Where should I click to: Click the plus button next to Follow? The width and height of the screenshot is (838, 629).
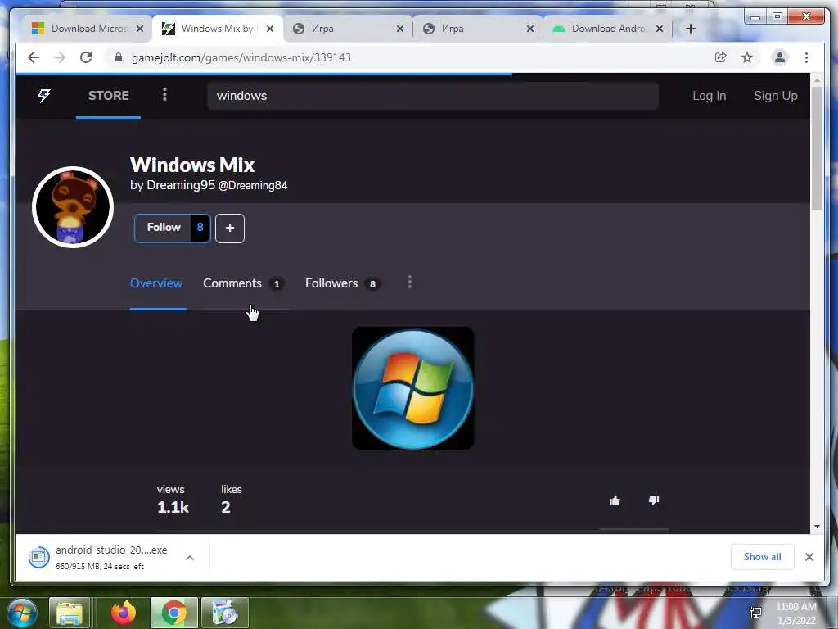pos(230,228)
